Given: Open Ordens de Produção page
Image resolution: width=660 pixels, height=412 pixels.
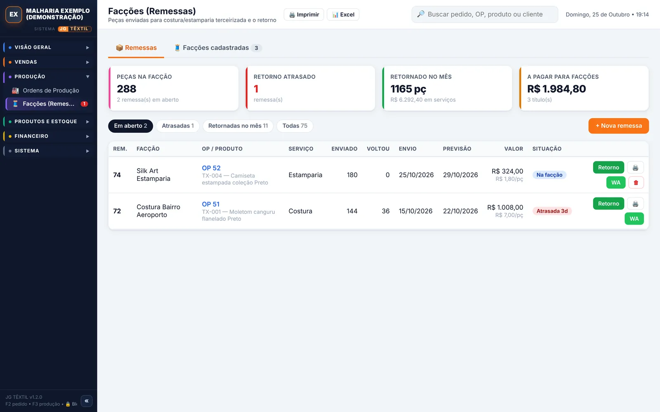Looking at the screenshot, I should click(49, 91).
